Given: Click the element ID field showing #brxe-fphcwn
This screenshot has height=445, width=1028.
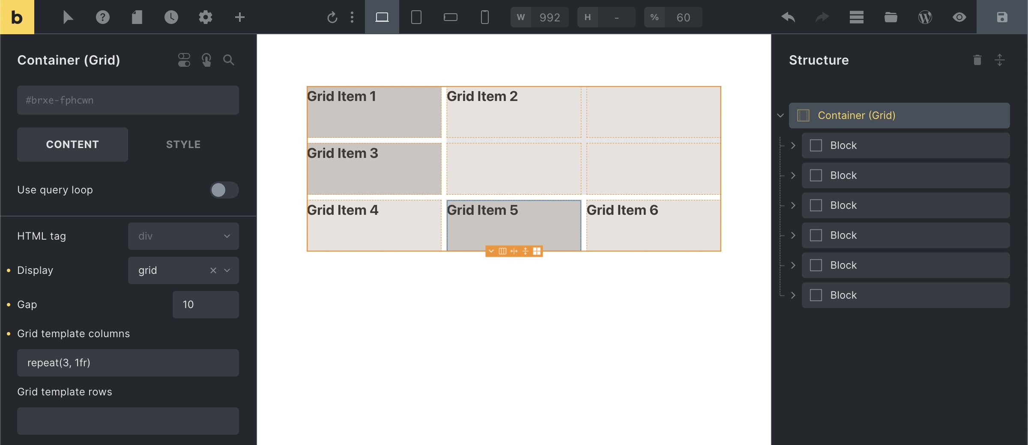Looking at the screenshot, I should coord(128,100).
